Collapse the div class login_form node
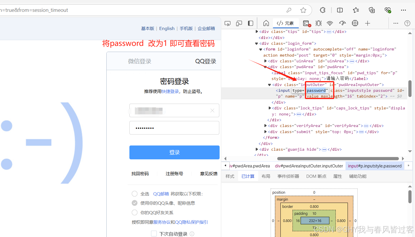The height and width of the screenshot is (237, 415). tap(256, 44)
